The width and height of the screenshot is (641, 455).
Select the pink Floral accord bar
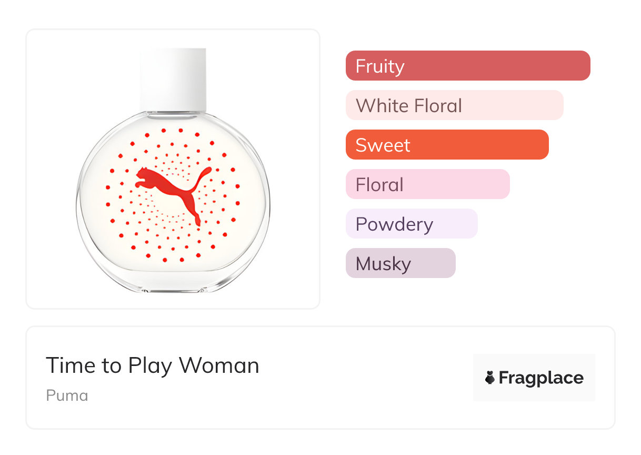click(x=427, y=184)
